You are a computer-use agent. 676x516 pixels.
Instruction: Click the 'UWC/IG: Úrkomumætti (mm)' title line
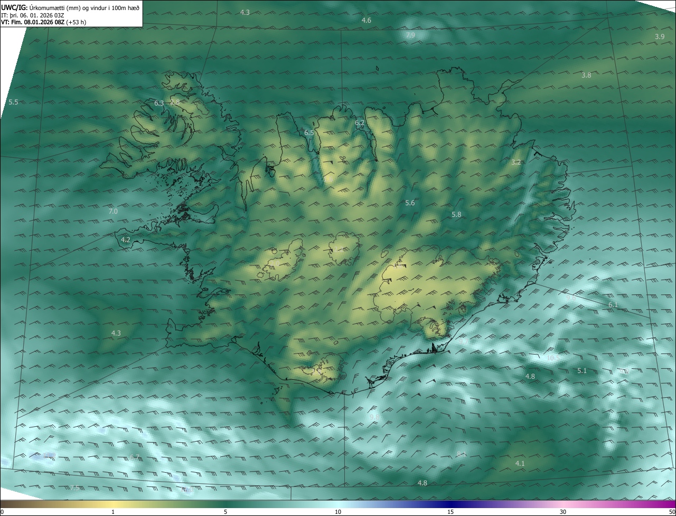coord(70,7)
